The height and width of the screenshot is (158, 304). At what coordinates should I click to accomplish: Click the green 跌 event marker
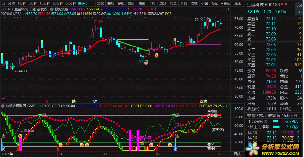point(74,101)
